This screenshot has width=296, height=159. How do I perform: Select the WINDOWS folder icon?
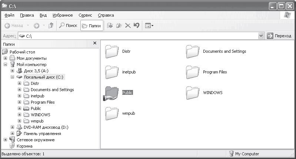pyautogui.click(x=193, y=93)
